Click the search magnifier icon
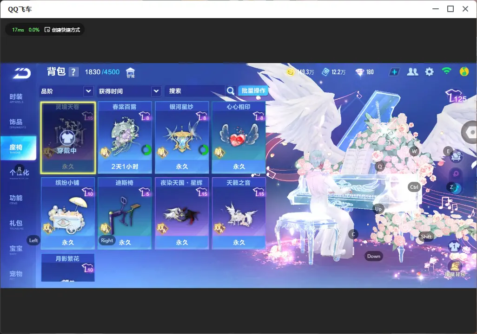 coord(231,91)
